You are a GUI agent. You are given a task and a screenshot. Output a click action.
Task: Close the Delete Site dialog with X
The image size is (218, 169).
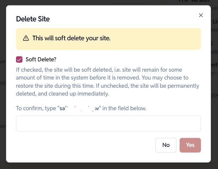(x=201, y=15)
